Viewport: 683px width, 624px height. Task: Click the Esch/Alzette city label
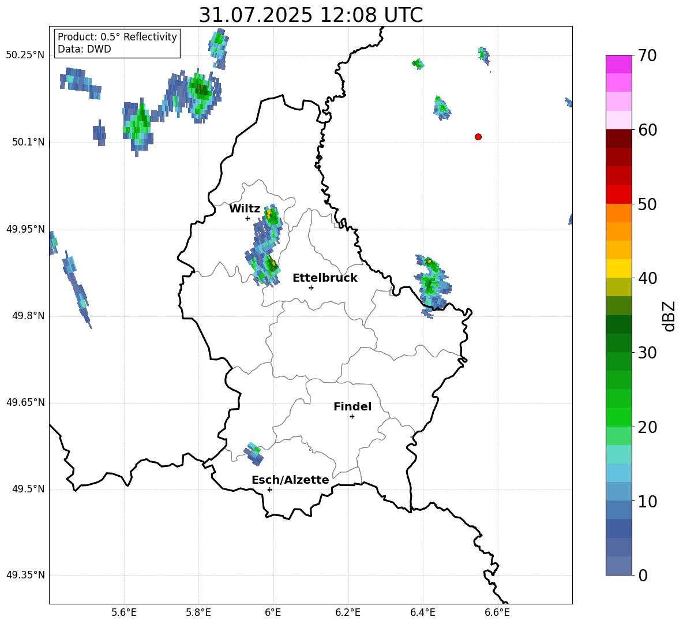click(x=290, y=480)
